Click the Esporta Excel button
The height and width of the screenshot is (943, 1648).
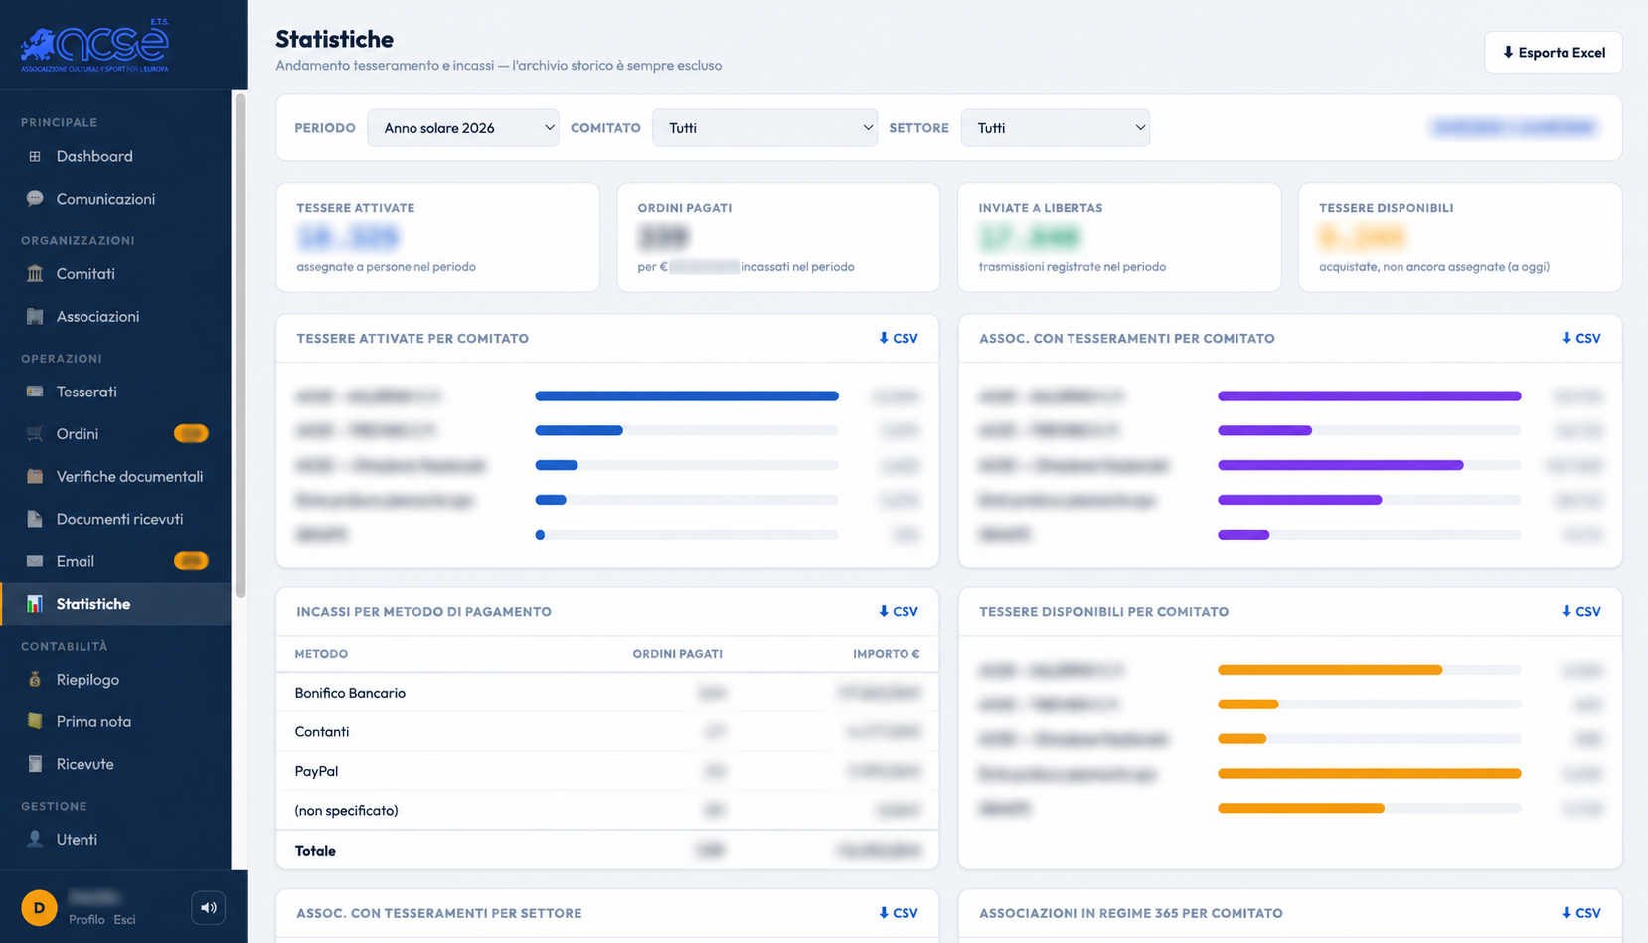[x=1554, y=53]
